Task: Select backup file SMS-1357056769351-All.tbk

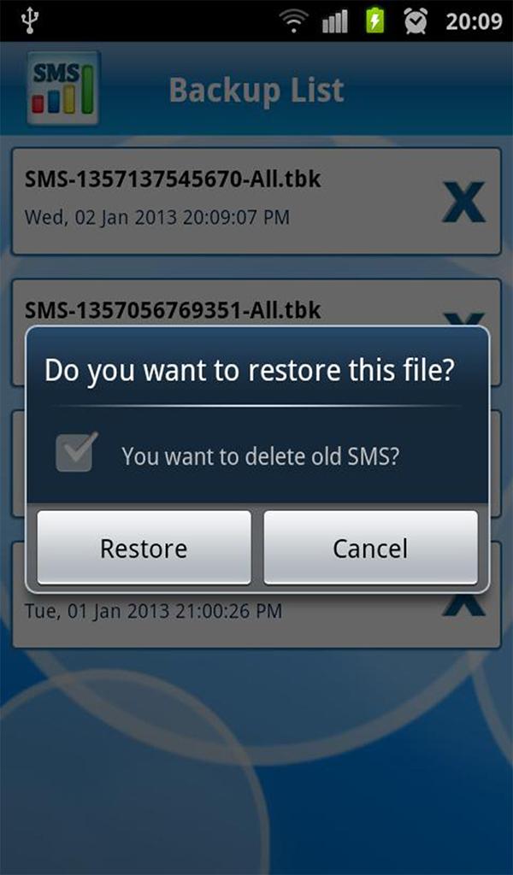Action: (173, 309)
